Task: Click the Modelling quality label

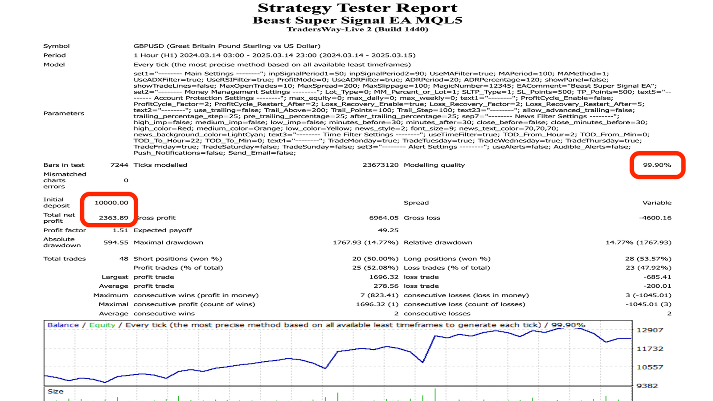Action: pyautogui.click(x=434, y=165)
